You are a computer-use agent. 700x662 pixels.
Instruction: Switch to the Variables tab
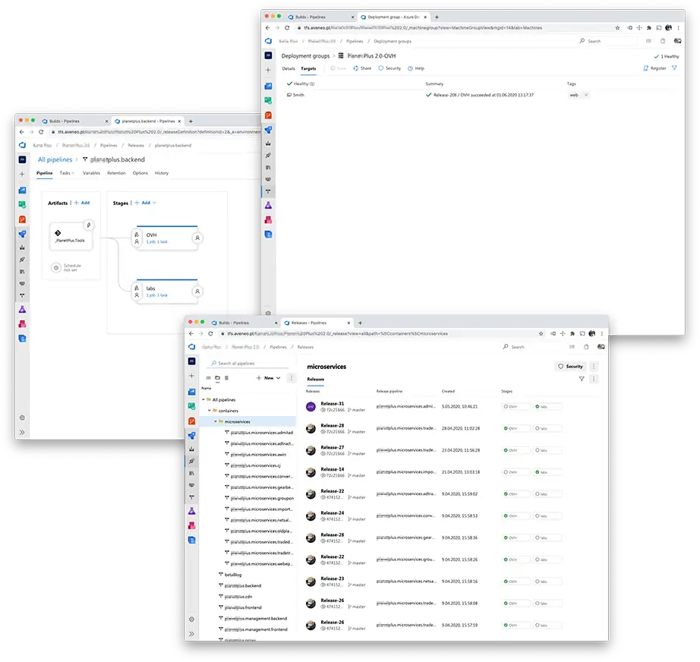click(x=91, y=173)
